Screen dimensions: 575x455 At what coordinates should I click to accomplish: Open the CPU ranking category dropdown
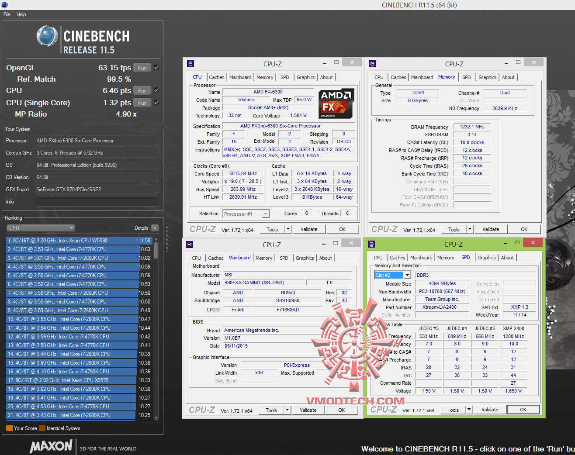(x=41, y=228)
